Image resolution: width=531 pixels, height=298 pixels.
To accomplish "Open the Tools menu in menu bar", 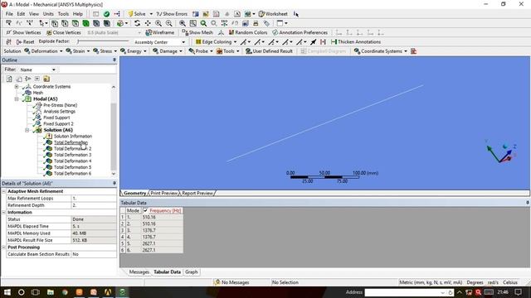I will [x=63, y=14].
